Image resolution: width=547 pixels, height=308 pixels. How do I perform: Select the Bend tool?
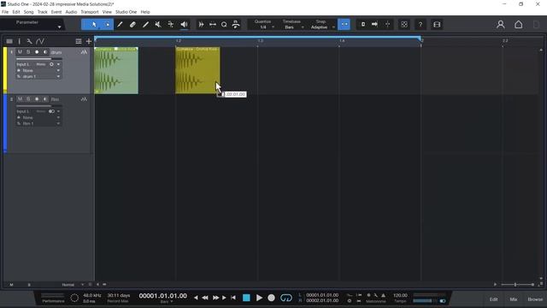click(x=171, y=25)
